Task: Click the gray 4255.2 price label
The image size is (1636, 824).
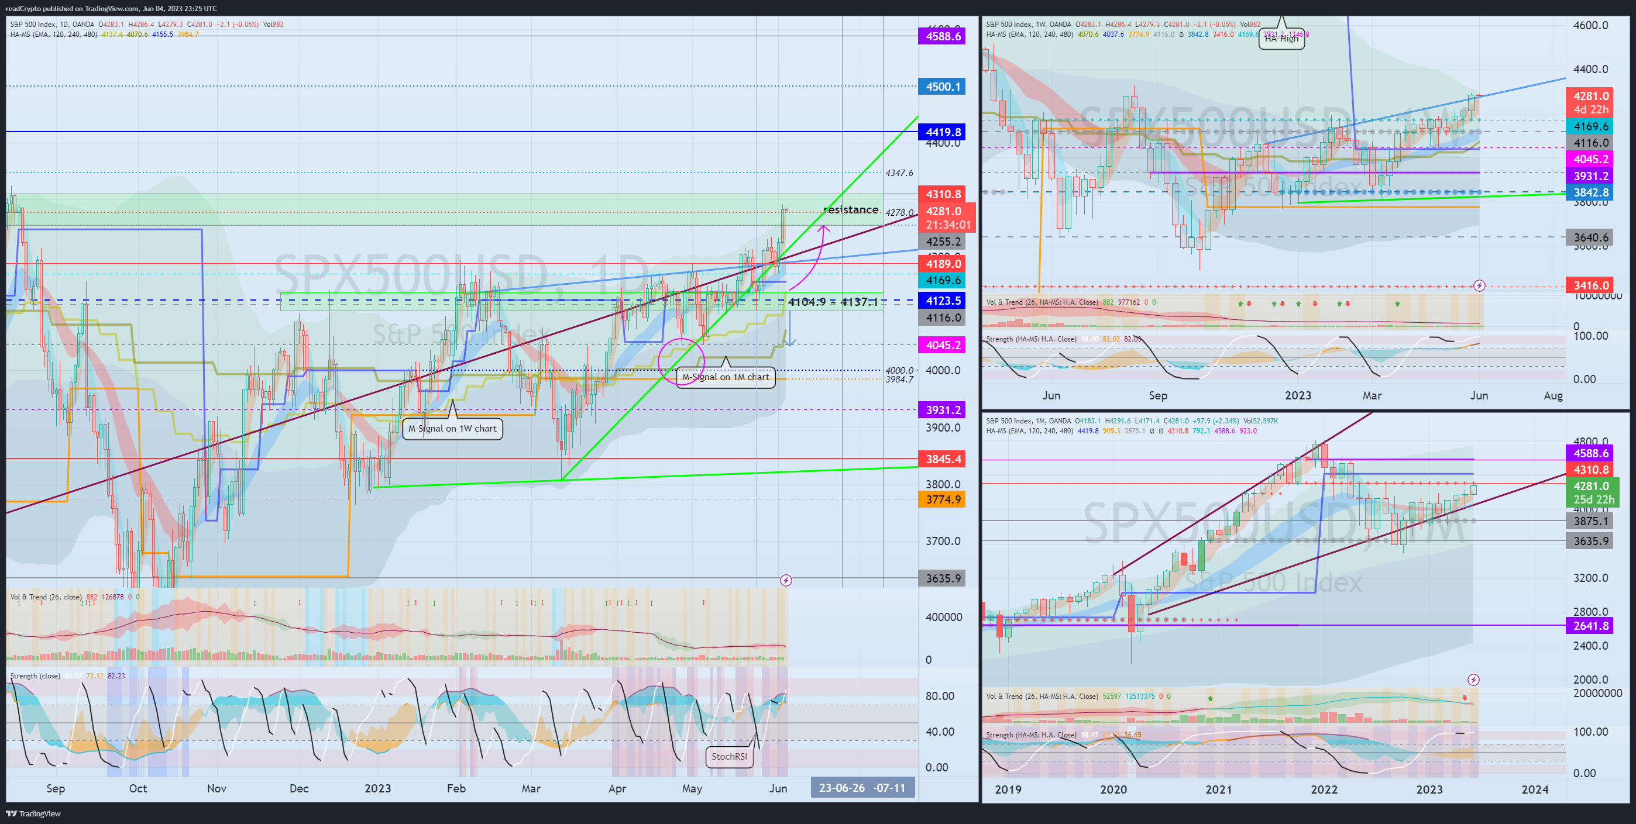Action: point(943,241)
